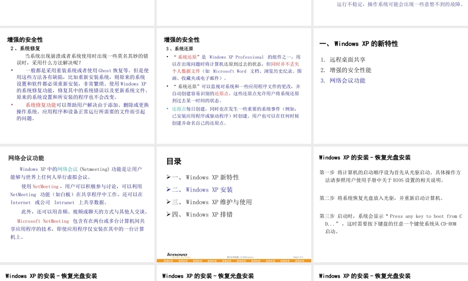This screenshot has height=281, width=468.
Task: Select the slide 一、Windows XP 的新特性
Action: [x=391, y=86]
